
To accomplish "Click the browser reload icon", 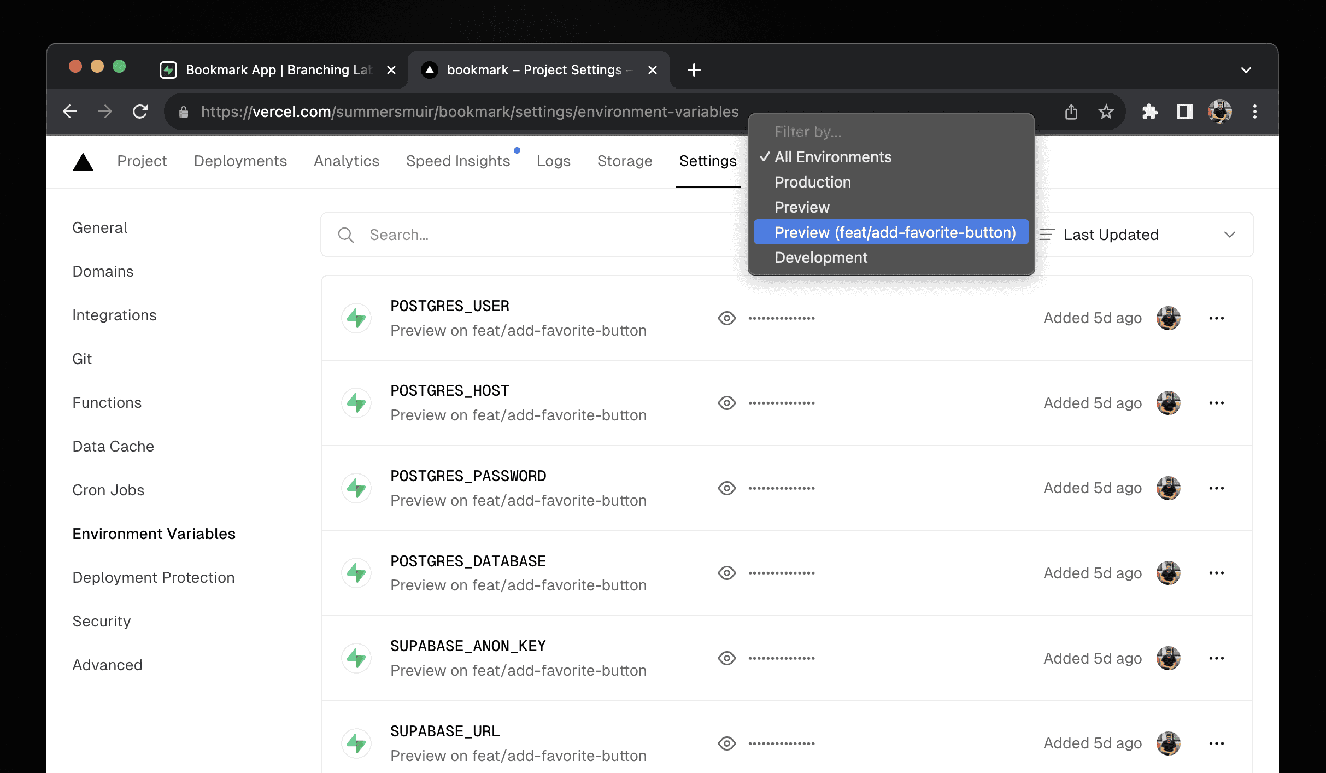I will click(140, 112).
